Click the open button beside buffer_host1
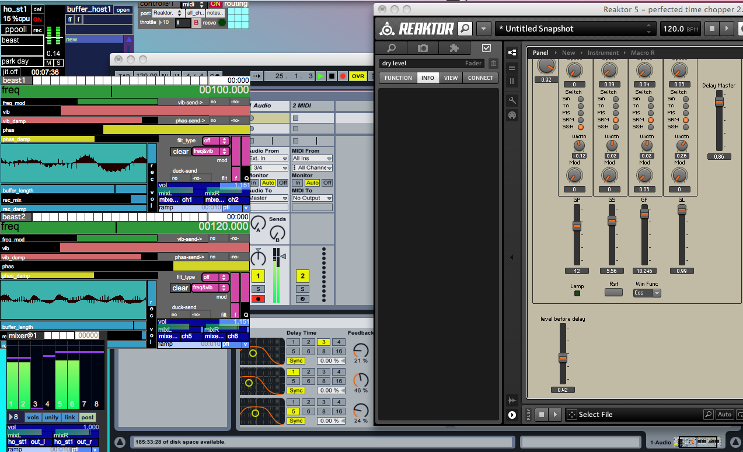This screenshot has width=743, height=452. point(123,9)
